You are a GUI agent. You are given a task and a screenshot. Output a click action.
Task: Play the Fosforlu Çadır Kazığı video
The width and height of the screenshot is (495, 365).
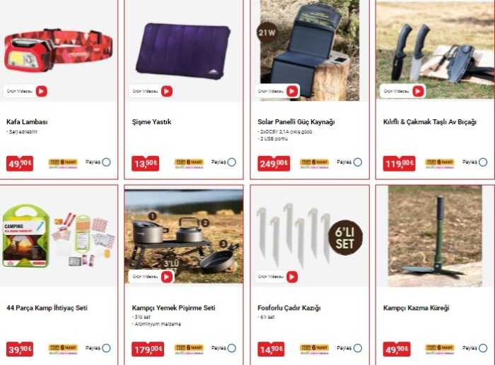click(292, 277)
